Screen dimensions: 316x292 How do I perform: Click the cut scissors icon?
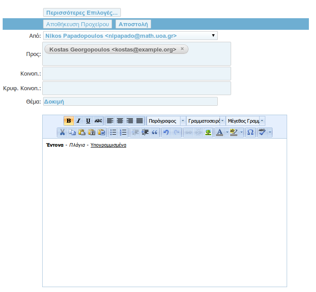pyautogui.click(x=62, y=132)
